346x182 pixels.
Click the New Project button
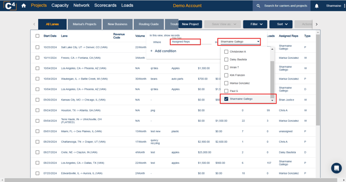(x=190, y=24)
